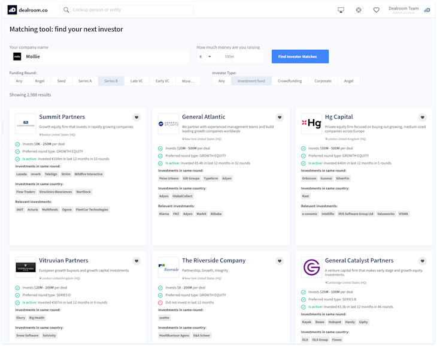Select the Early VC funding round
The image size is (437, 346).
pyautogui.click(x=162, y=81)
